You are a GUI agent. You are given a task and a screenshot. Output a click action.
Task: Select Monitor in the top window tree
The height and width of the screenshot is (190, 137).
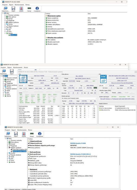click(x=10, y=24)
